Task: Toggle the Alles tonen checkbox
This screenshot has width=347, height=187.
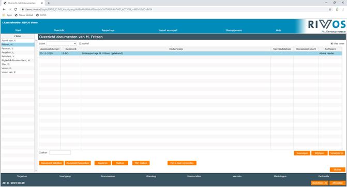Action: [331, 44]
